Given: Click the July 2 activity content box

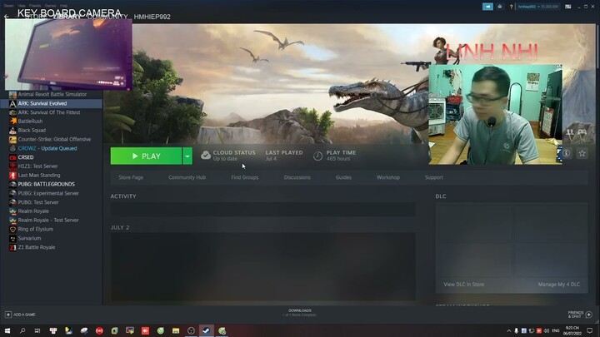Looking at the screenshot, I should coord(262,266).
